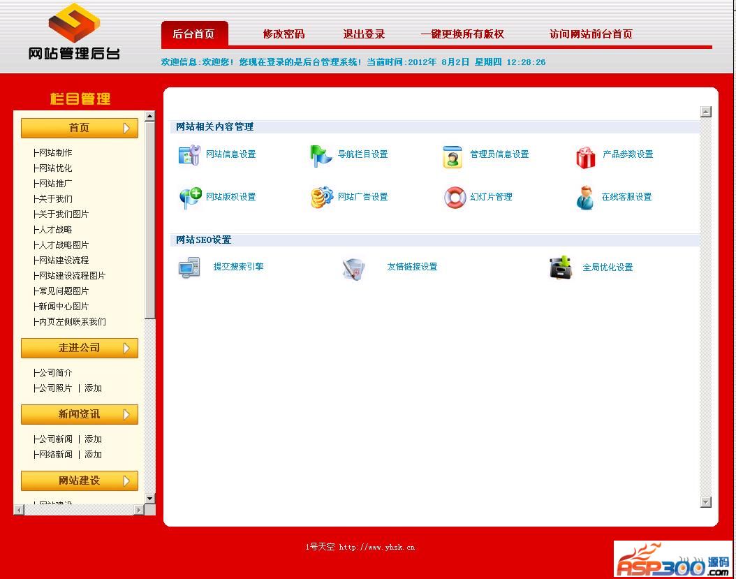Open the 修改密码 menu item

(284, 34)
